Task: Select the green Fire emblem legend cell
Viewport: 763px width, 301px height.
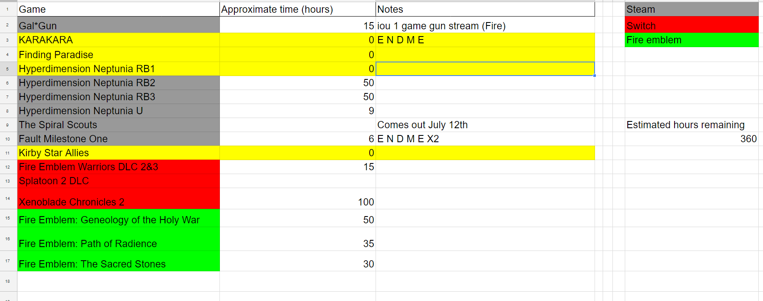Action: pyautogui.click(x=692, y=40)
